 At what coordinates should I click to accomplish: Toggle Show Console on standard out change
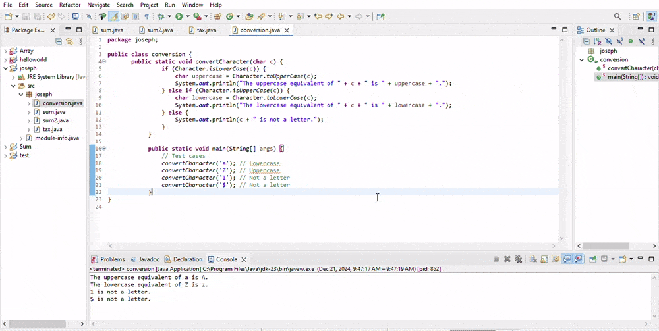(x=567, y=259)
